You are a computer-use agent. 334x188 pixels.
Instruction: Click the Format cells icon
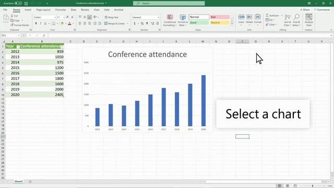click(257, 17)
